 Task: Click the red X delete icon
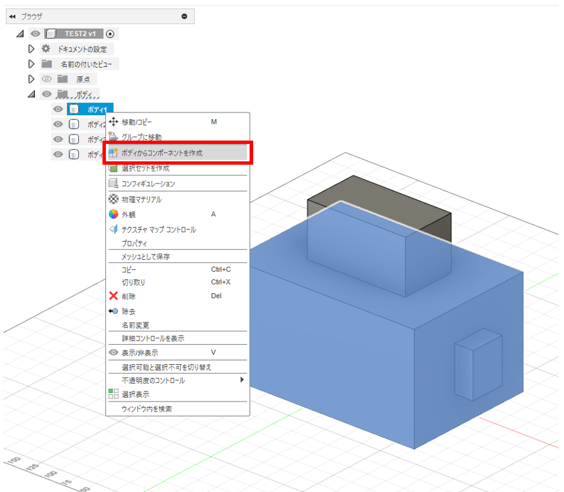pyautogui.click(x=113, y=296)
